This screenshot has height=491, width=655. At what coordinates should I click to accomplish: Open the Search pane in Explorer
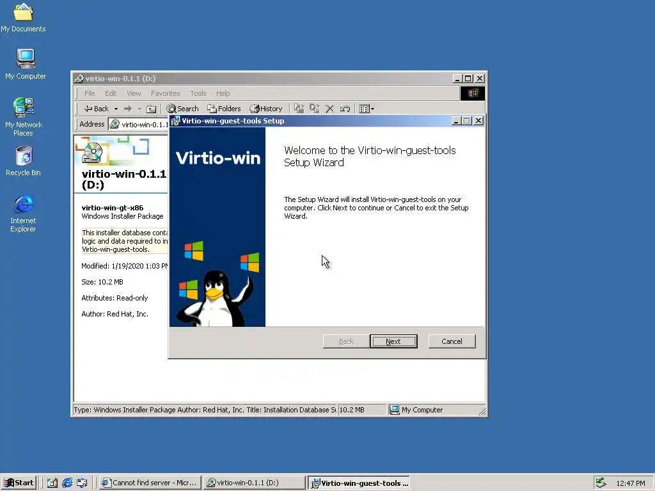[182, 109]
